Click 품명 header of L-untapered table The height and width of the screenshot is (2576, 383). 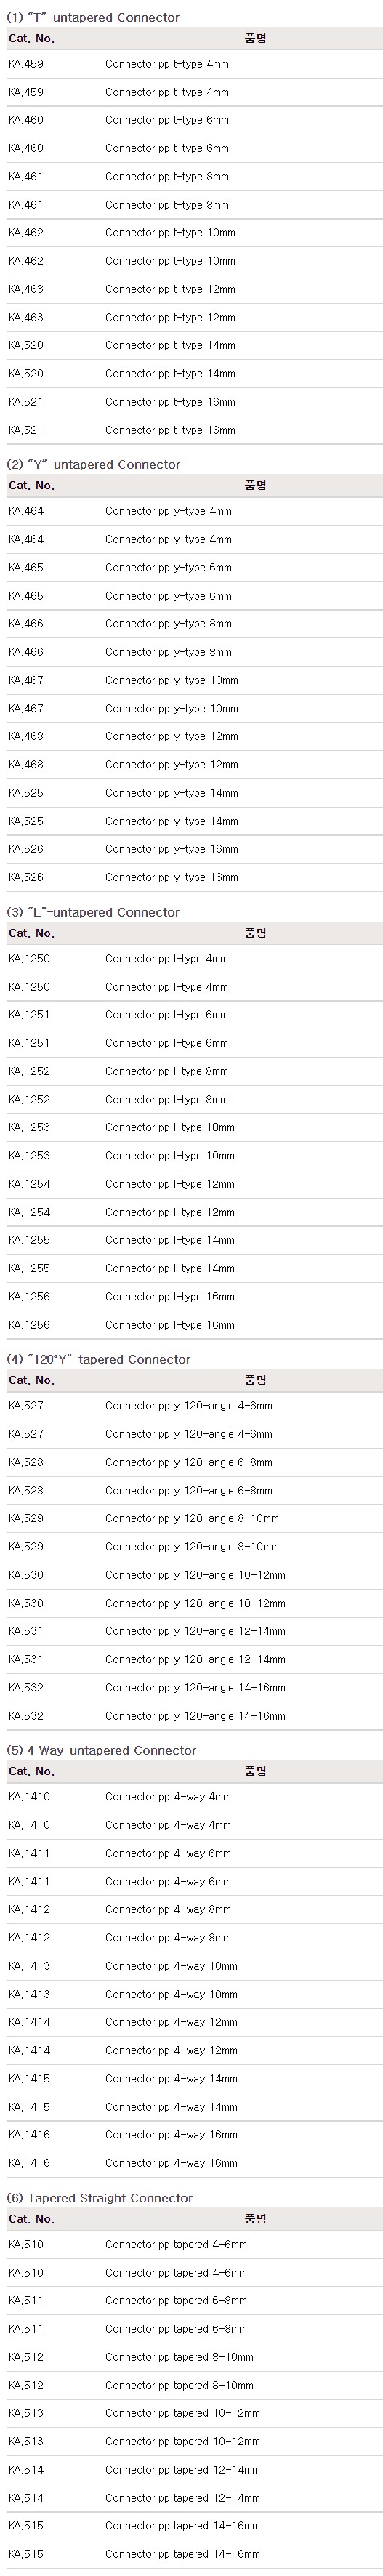pos(255,933)
